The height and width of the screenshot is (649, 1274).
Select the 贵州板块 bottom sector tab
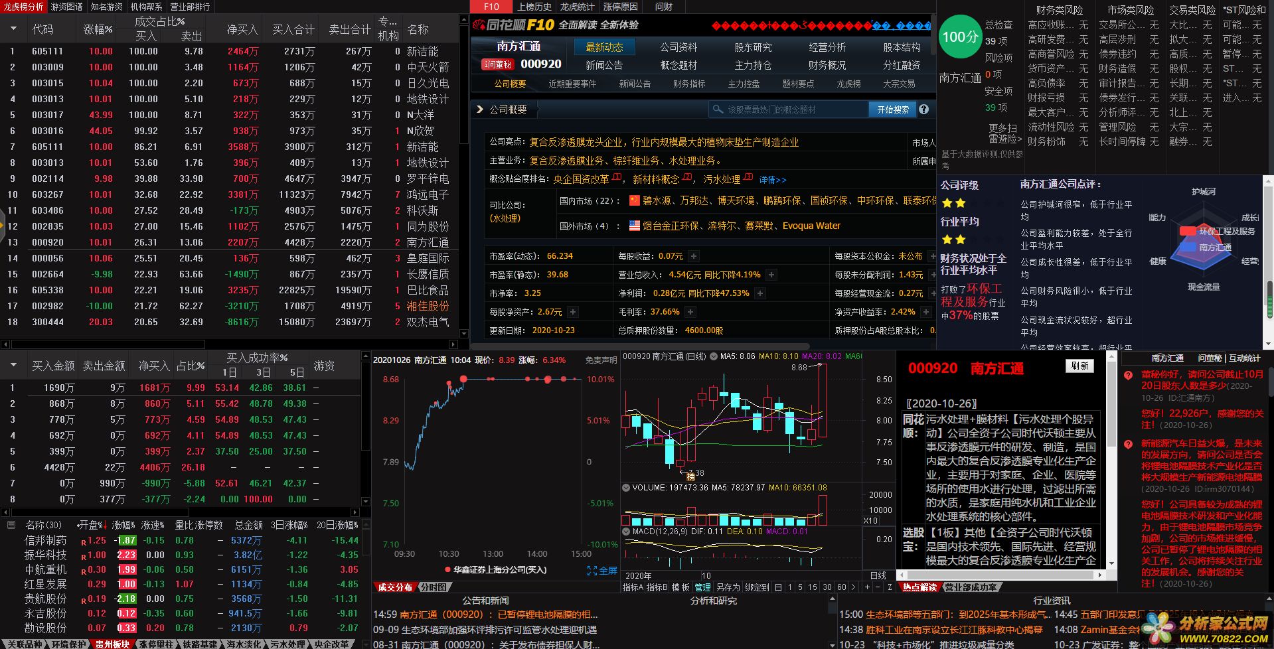click(112, 644)
